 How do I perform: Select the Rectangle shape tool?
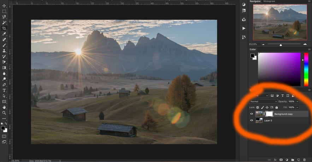click(x=4, y=102)
